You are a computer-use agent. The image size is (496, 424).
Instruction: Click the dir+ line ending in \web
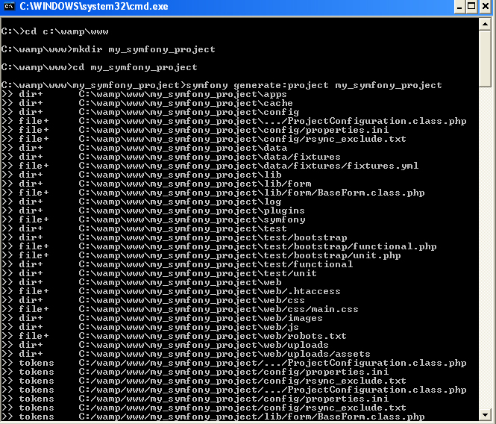click(142, 282)
